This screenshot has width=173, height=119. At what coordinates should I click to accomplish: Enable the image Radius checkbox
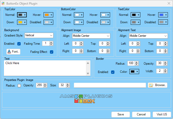[19, 86]
